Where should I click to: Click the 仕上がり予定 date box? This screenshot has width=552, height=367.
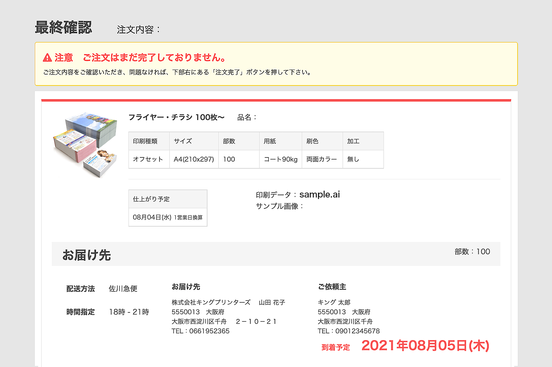pyautogui.click(x=168, y=208)
